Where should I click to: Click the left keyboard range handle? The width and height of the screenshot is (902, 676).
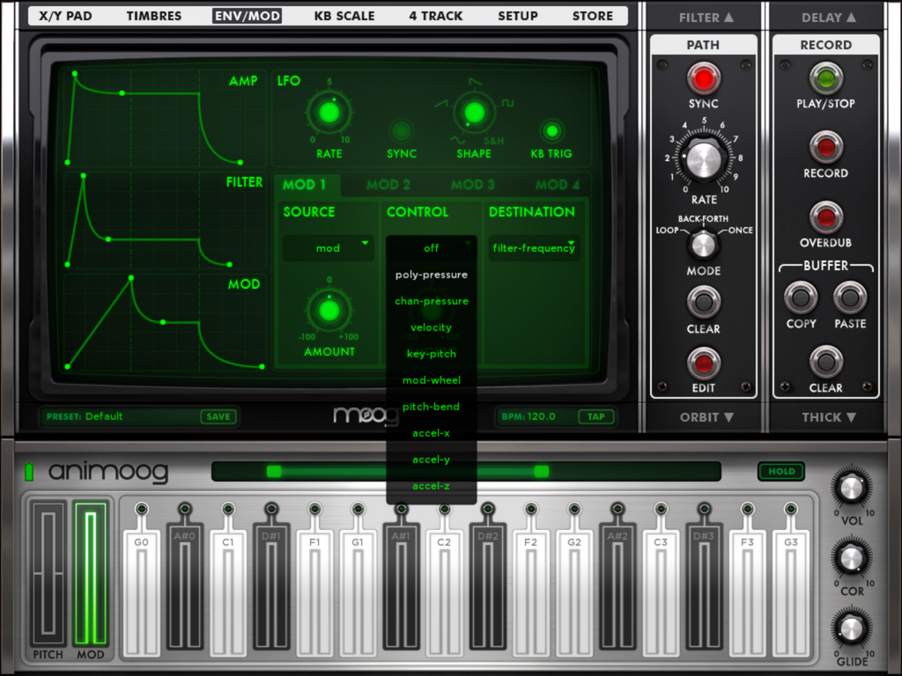[x=274, y=472]
